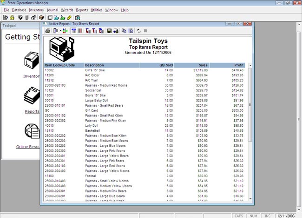Viewport: 302px width, 218px height.
Task: Select the Gift Card description
Action: click(x=92, y=110)
